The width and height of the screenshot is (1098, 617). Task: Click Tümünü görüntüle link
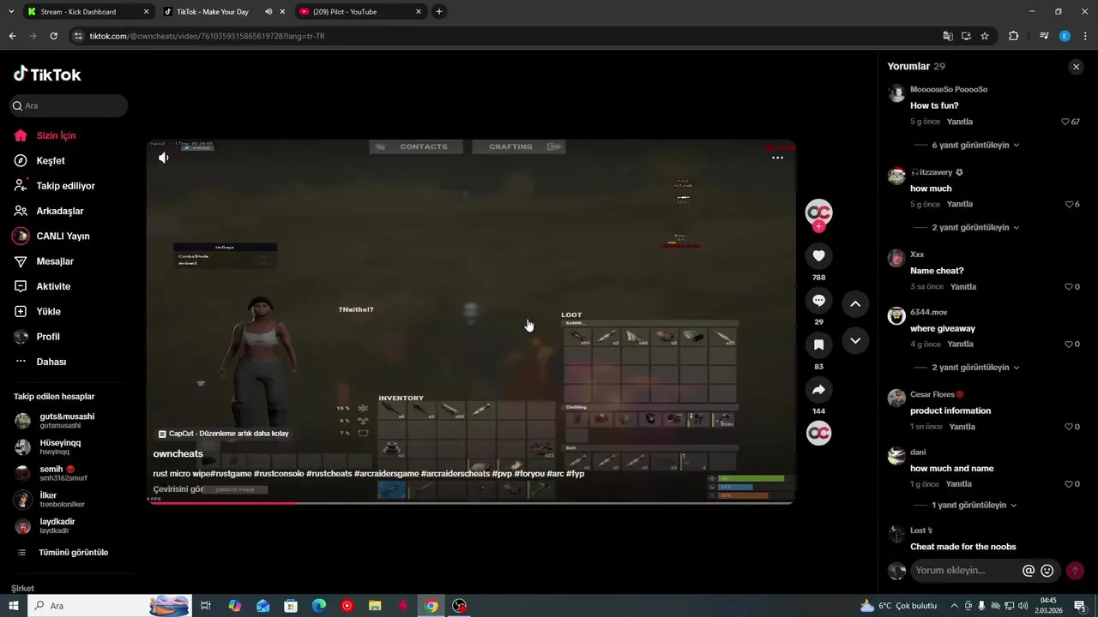[x=73, y=553]
